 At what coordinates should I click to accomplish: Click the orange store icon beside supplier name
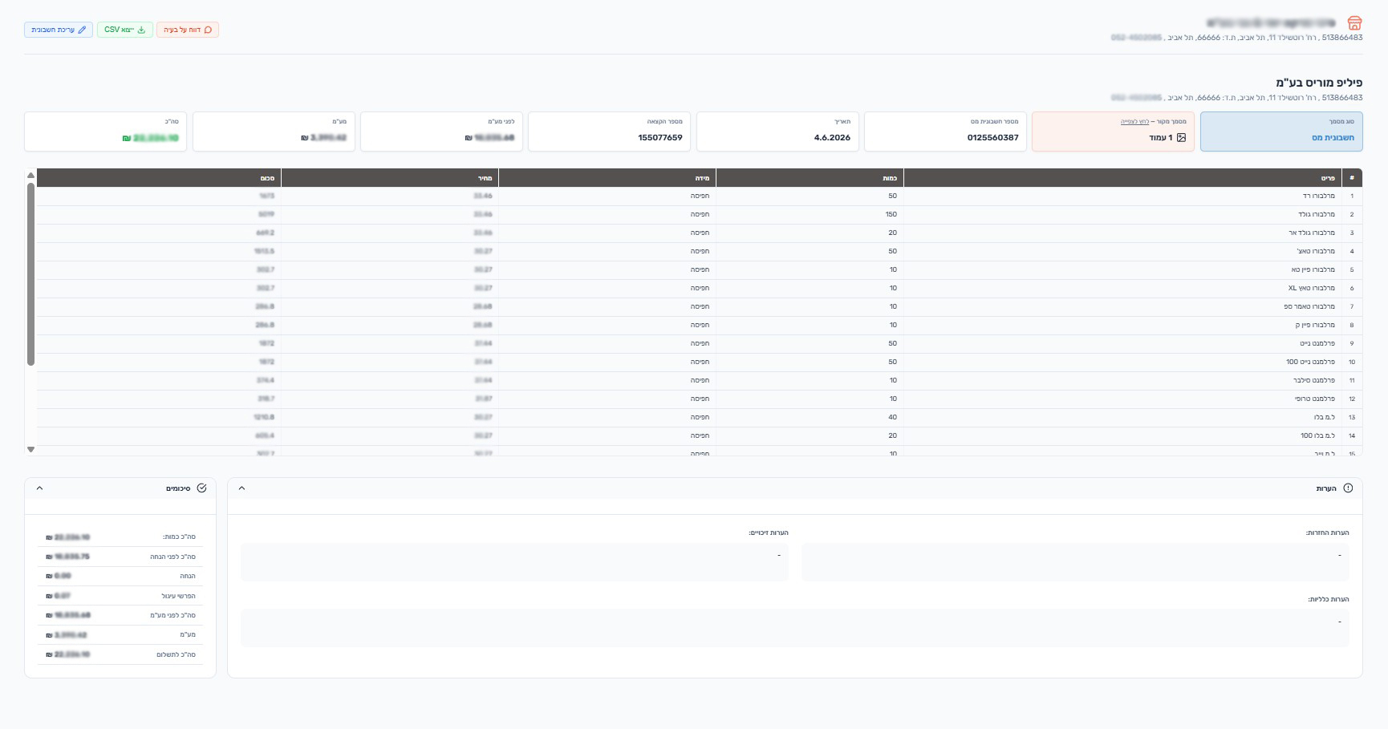coord(1354,23)
